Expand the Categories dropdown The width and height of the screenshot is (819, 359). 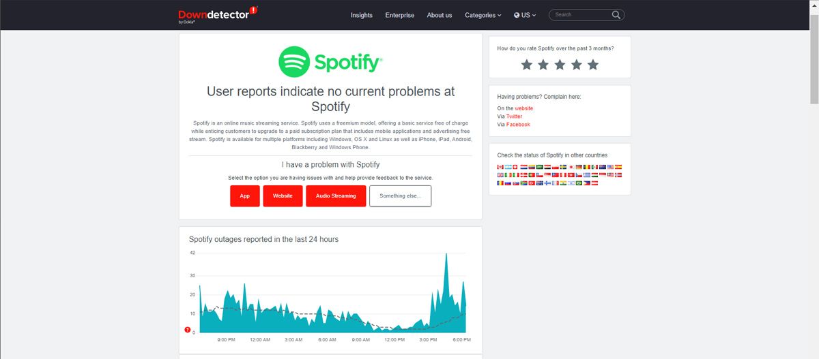tap(483, 15)
